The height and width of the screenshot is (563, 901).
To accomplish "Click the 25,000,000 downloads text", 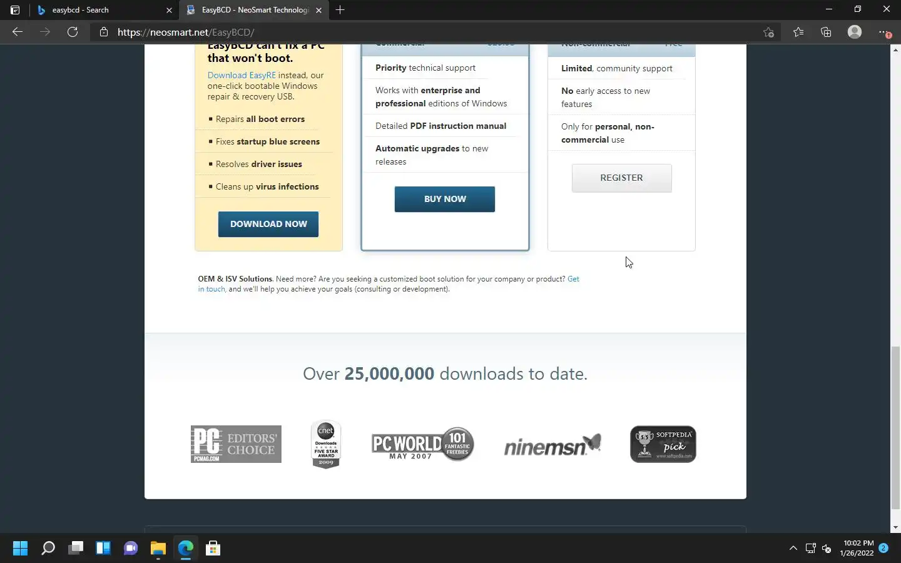I will tap(445, 373).
